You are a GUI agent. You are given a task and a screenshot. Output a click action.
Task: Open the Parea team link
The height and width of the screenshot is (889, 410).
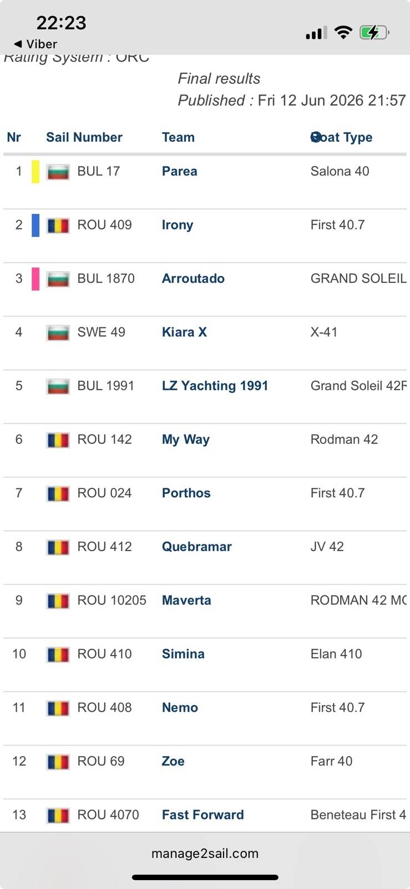pos(180,171)
